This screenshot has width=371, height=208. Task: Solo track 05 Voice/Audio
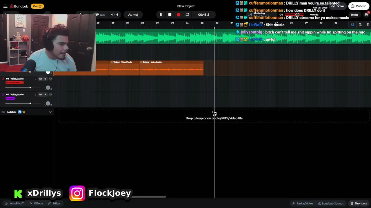pyautogui.click(x=45, y=94)
